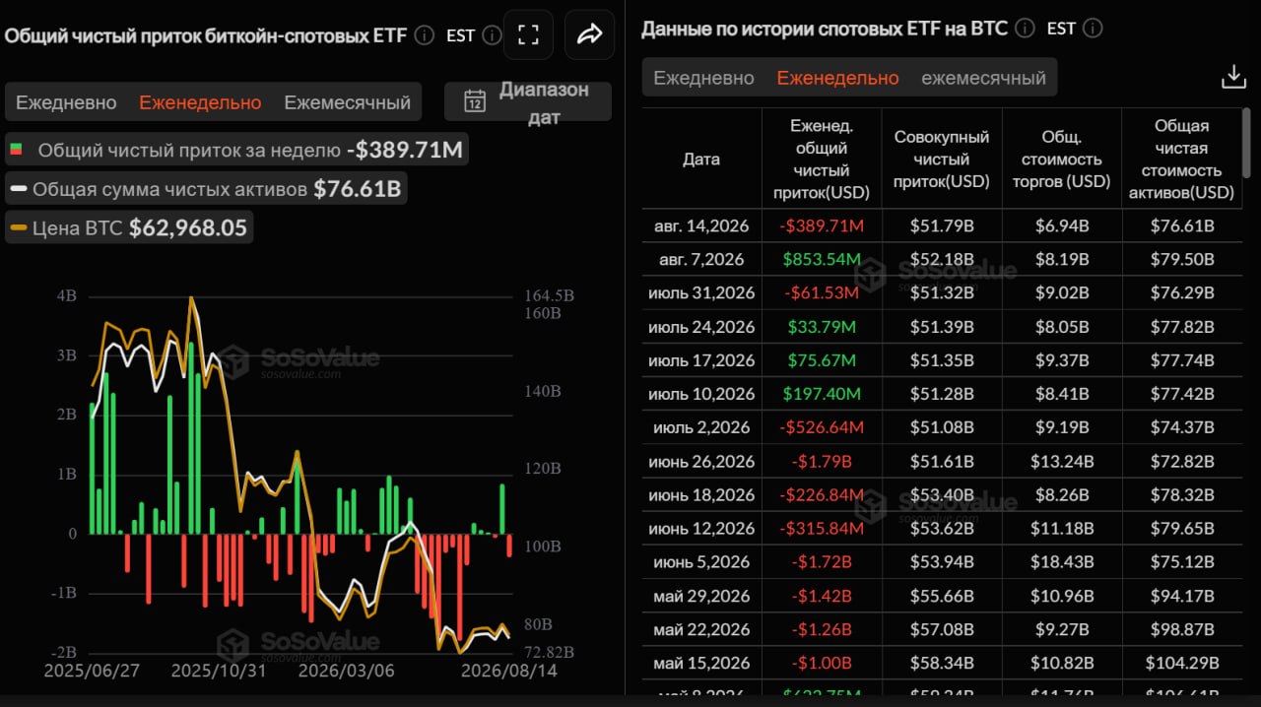This screenshot has height=707, width=1261.
Task: Click Дата column header
Action: tap(701, 159)
